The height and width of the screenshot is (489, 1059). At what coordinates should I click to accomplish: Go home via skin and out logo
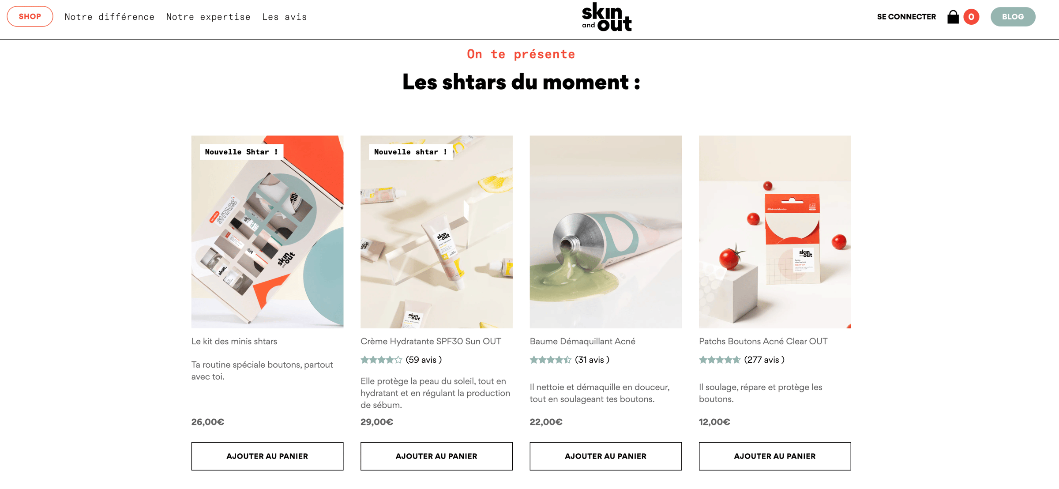[607, 17]
